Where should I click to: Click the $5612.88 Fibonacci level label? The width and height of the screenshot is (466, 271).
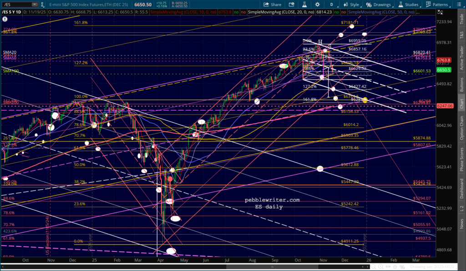tap(350, 165)
